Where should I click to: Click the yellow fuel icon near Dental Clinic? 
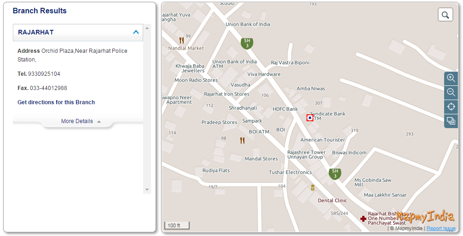point(313,187)
